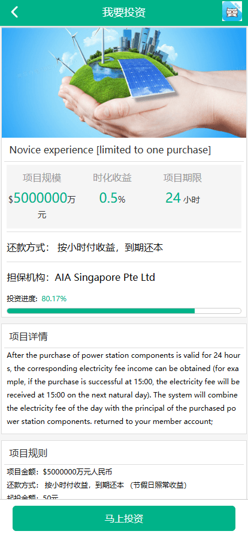
Task: Select the 我要投资 page title
Action: coord(124,13)
